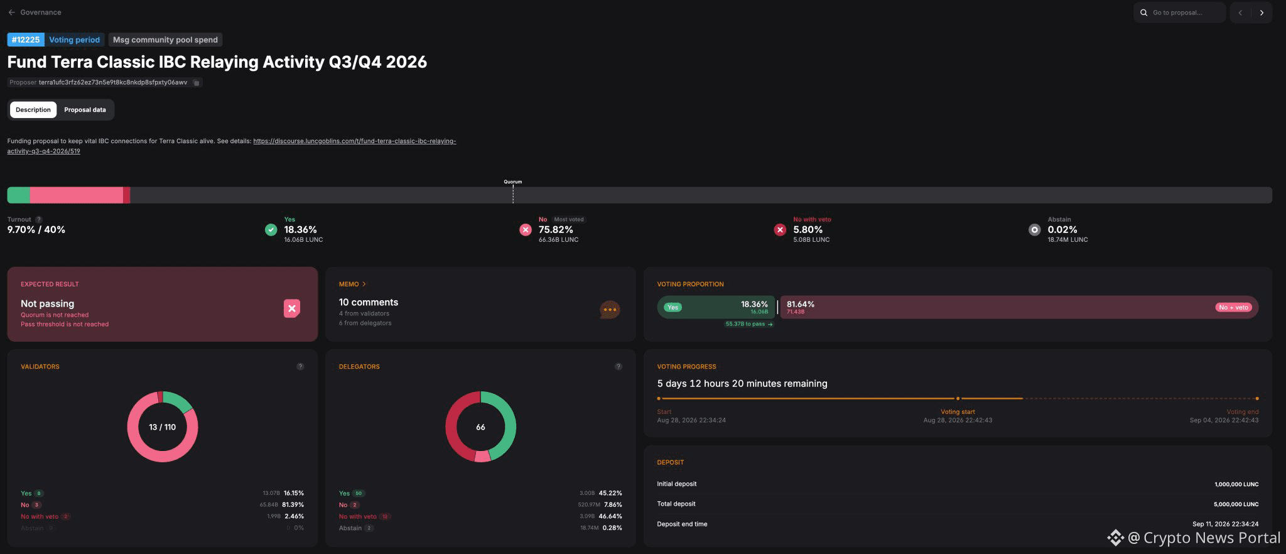This screenshot has width=1286, height=554.
Task: Click the Voting period status badge
Action: (x=74, y=40)
